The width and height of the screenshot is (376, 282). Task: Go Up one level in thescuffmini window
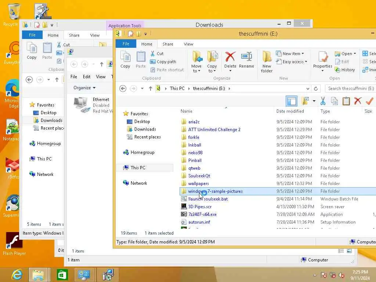tap(150, 88)
